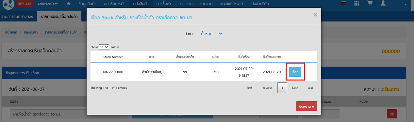The image size is (414, 122).
Task: Open the shopping cart icon
Action: (x=370, y=4)
